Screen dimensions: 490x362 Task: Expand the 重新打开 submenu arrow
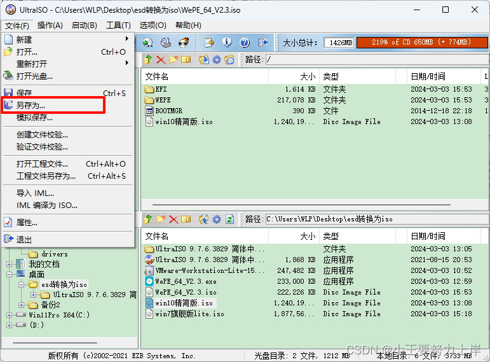pos(127,62)
